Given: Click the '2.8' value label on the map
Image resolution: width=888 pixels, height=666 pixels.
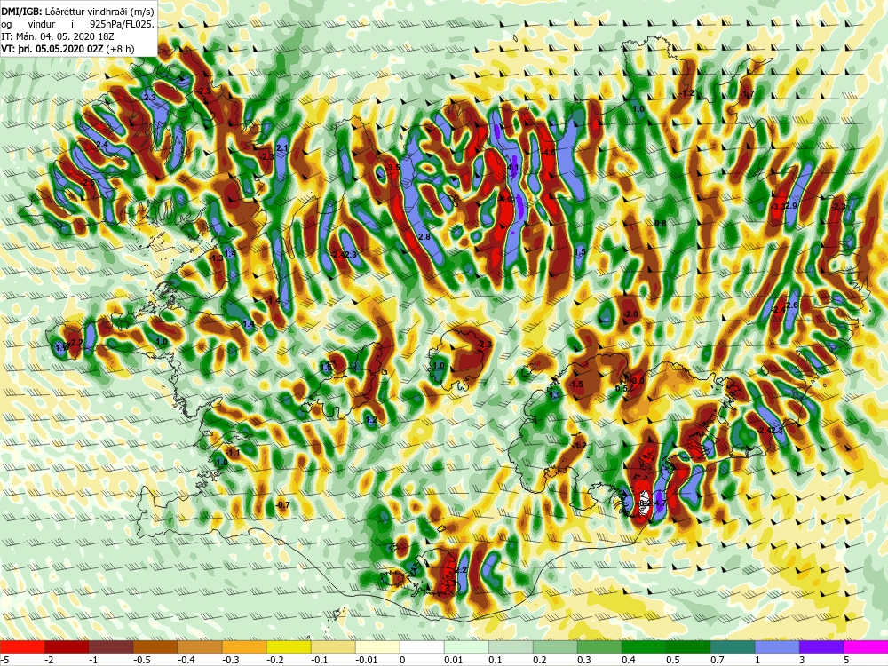Looking at the screenshot, I should [424, 237].
